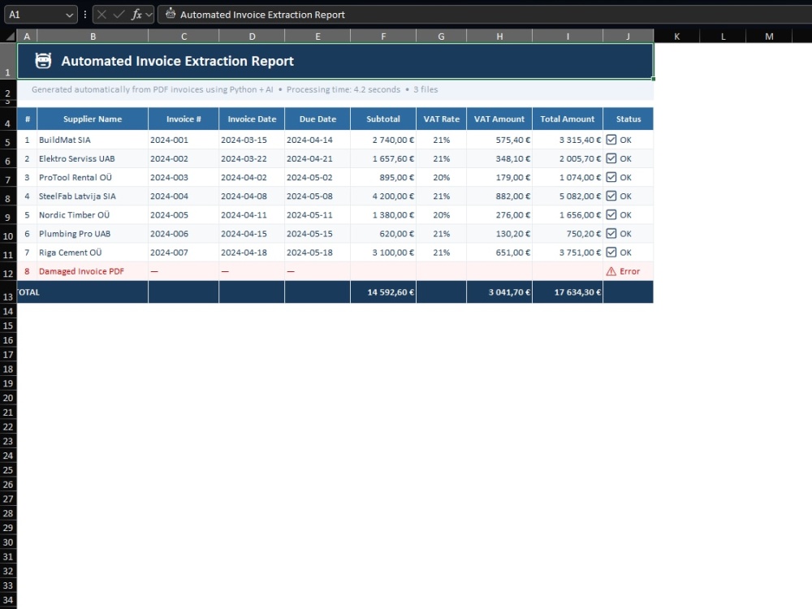Click invoice date 2024-03-15 cell
This screenshot has height=609, width=812.
point(252,140)
